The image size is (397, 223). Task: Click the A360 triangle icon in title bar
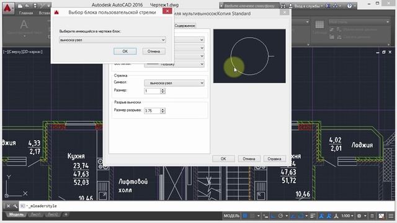point(335,6)
